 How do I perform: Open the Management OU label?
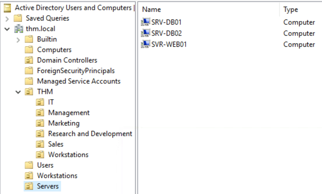69,113
